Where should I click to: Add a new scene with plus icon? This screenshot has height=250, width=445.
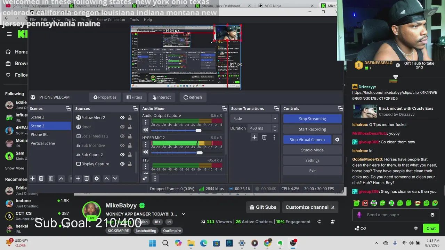32,178
